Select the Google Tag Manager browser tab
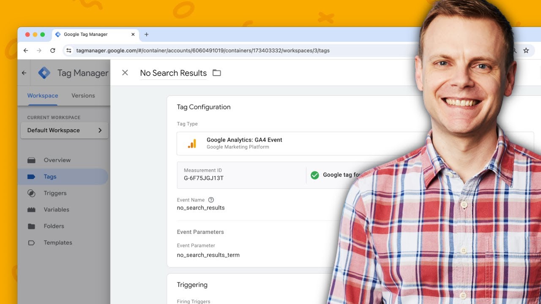Viewport: 541px width, 304px height. [x=95, y=35]
